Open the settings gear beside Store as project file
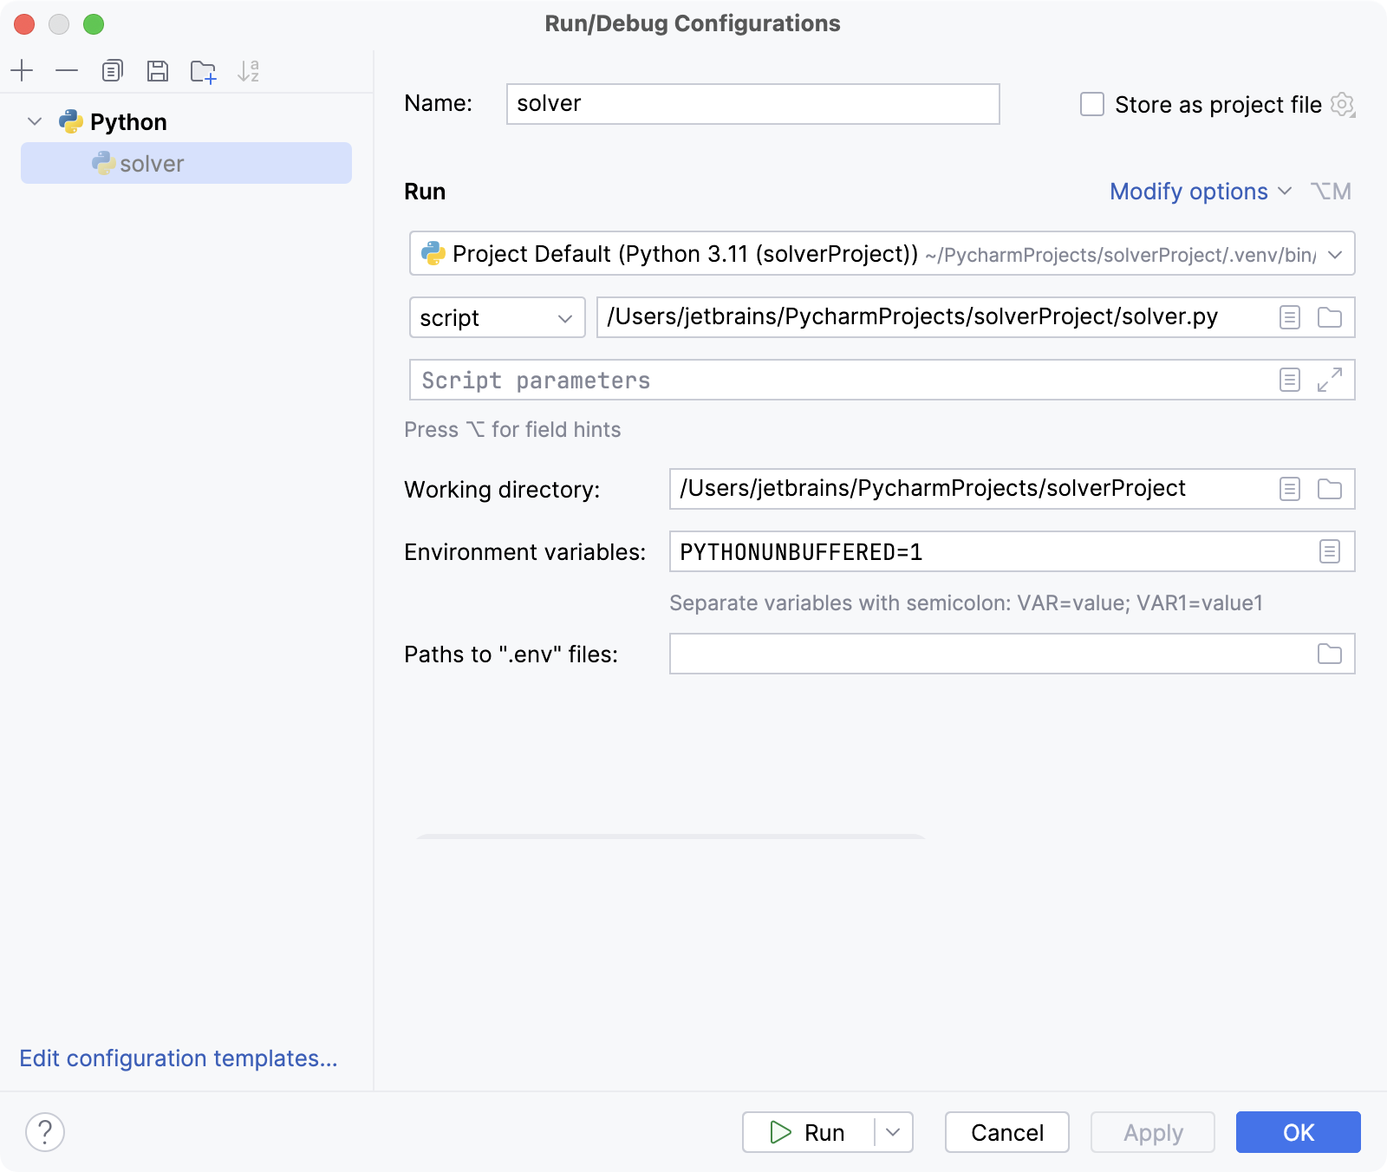1387x1172 pixels. (1342, 105)
